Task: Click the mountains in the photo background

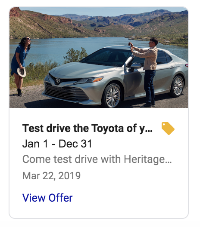Action: [99, 22]
